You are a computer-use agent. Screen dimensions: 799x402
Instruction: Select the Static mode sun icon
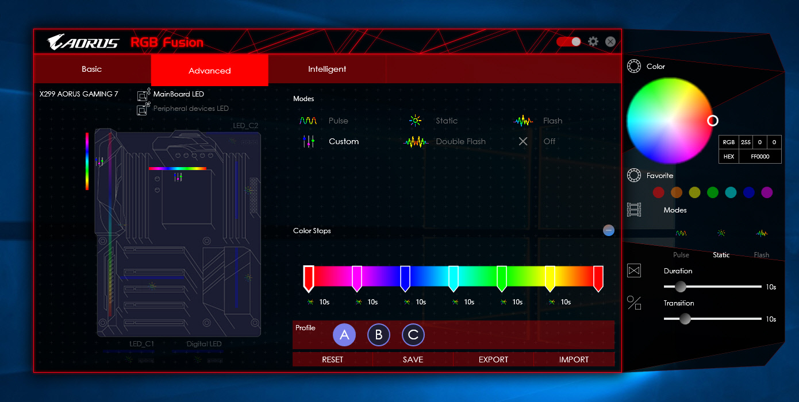tap(415, 121)
